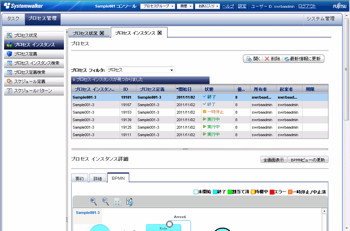Close the プロセス インスタンス tab
Viewport: 350px width, 231px height.
160,33
